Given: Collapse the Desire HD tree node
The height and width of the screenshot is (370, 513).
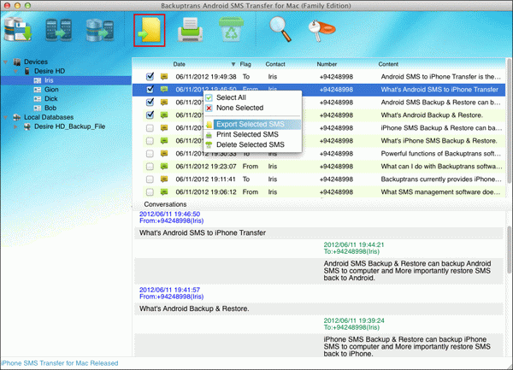Looking at the screenshot, I should click(15, 71).
